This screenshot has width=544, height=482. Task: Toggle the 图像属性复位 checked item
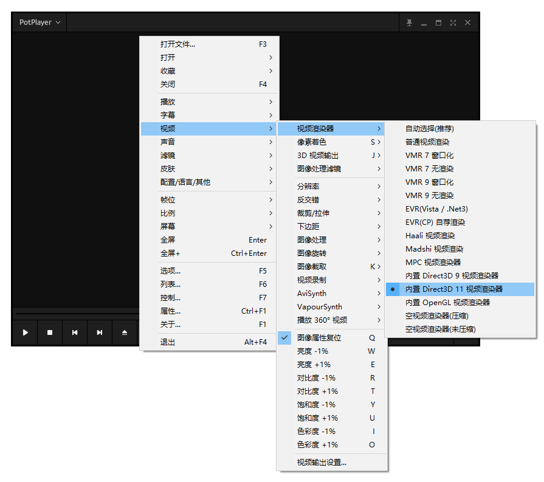pos(332,337)
